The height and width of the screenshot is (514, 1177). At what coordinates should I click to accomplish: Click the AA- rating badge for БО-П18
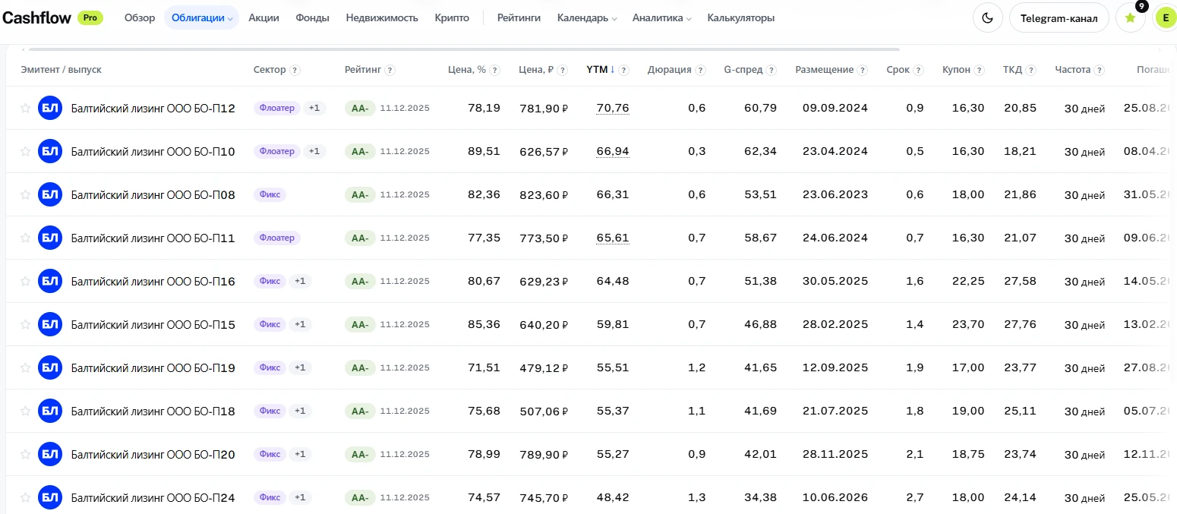pyautogui.click(x=360, y=411)
